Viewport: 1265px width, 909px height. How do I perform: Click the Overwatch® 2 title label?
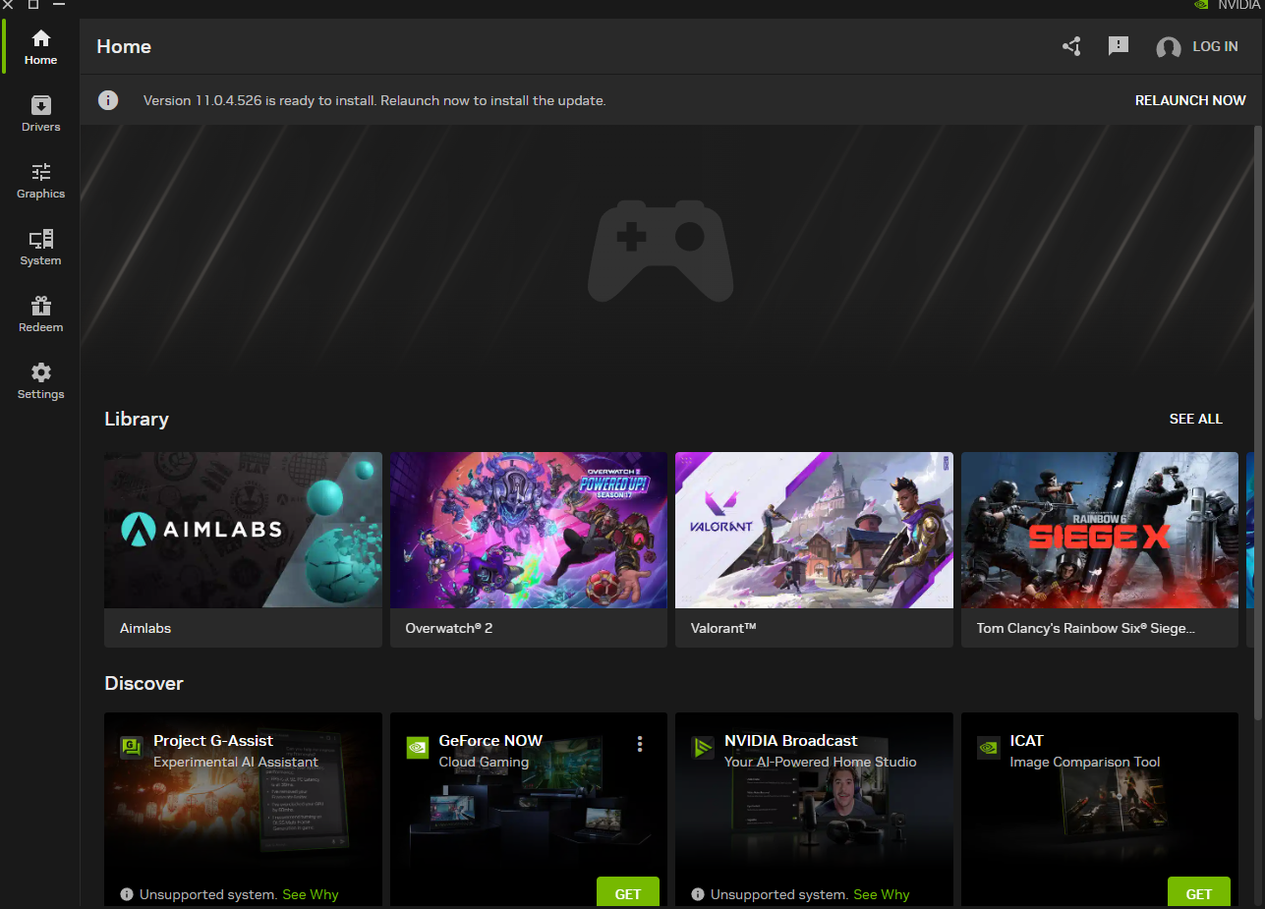pyautogui.click(x=448, y=628)
